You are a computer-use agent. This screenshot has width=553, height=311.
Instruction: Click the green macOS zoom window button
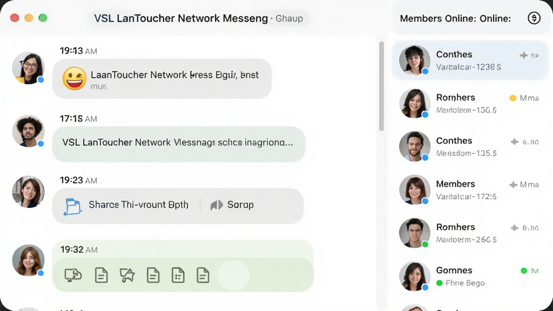(43, 18)
